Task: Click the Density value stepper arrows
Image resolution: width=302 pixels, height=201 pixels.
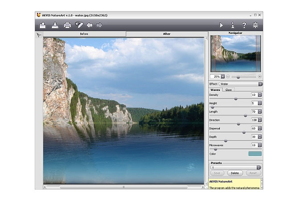Action: (x=260, y=95)
